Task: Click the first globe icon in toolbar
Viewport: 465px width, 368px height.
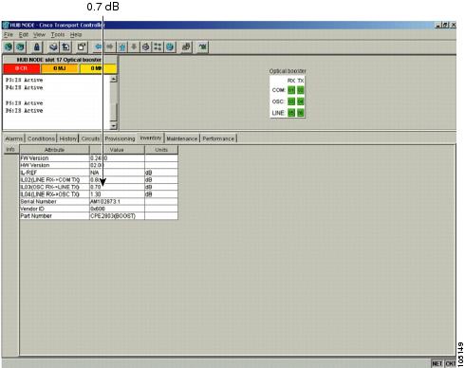Action: (x=9, y=47)
